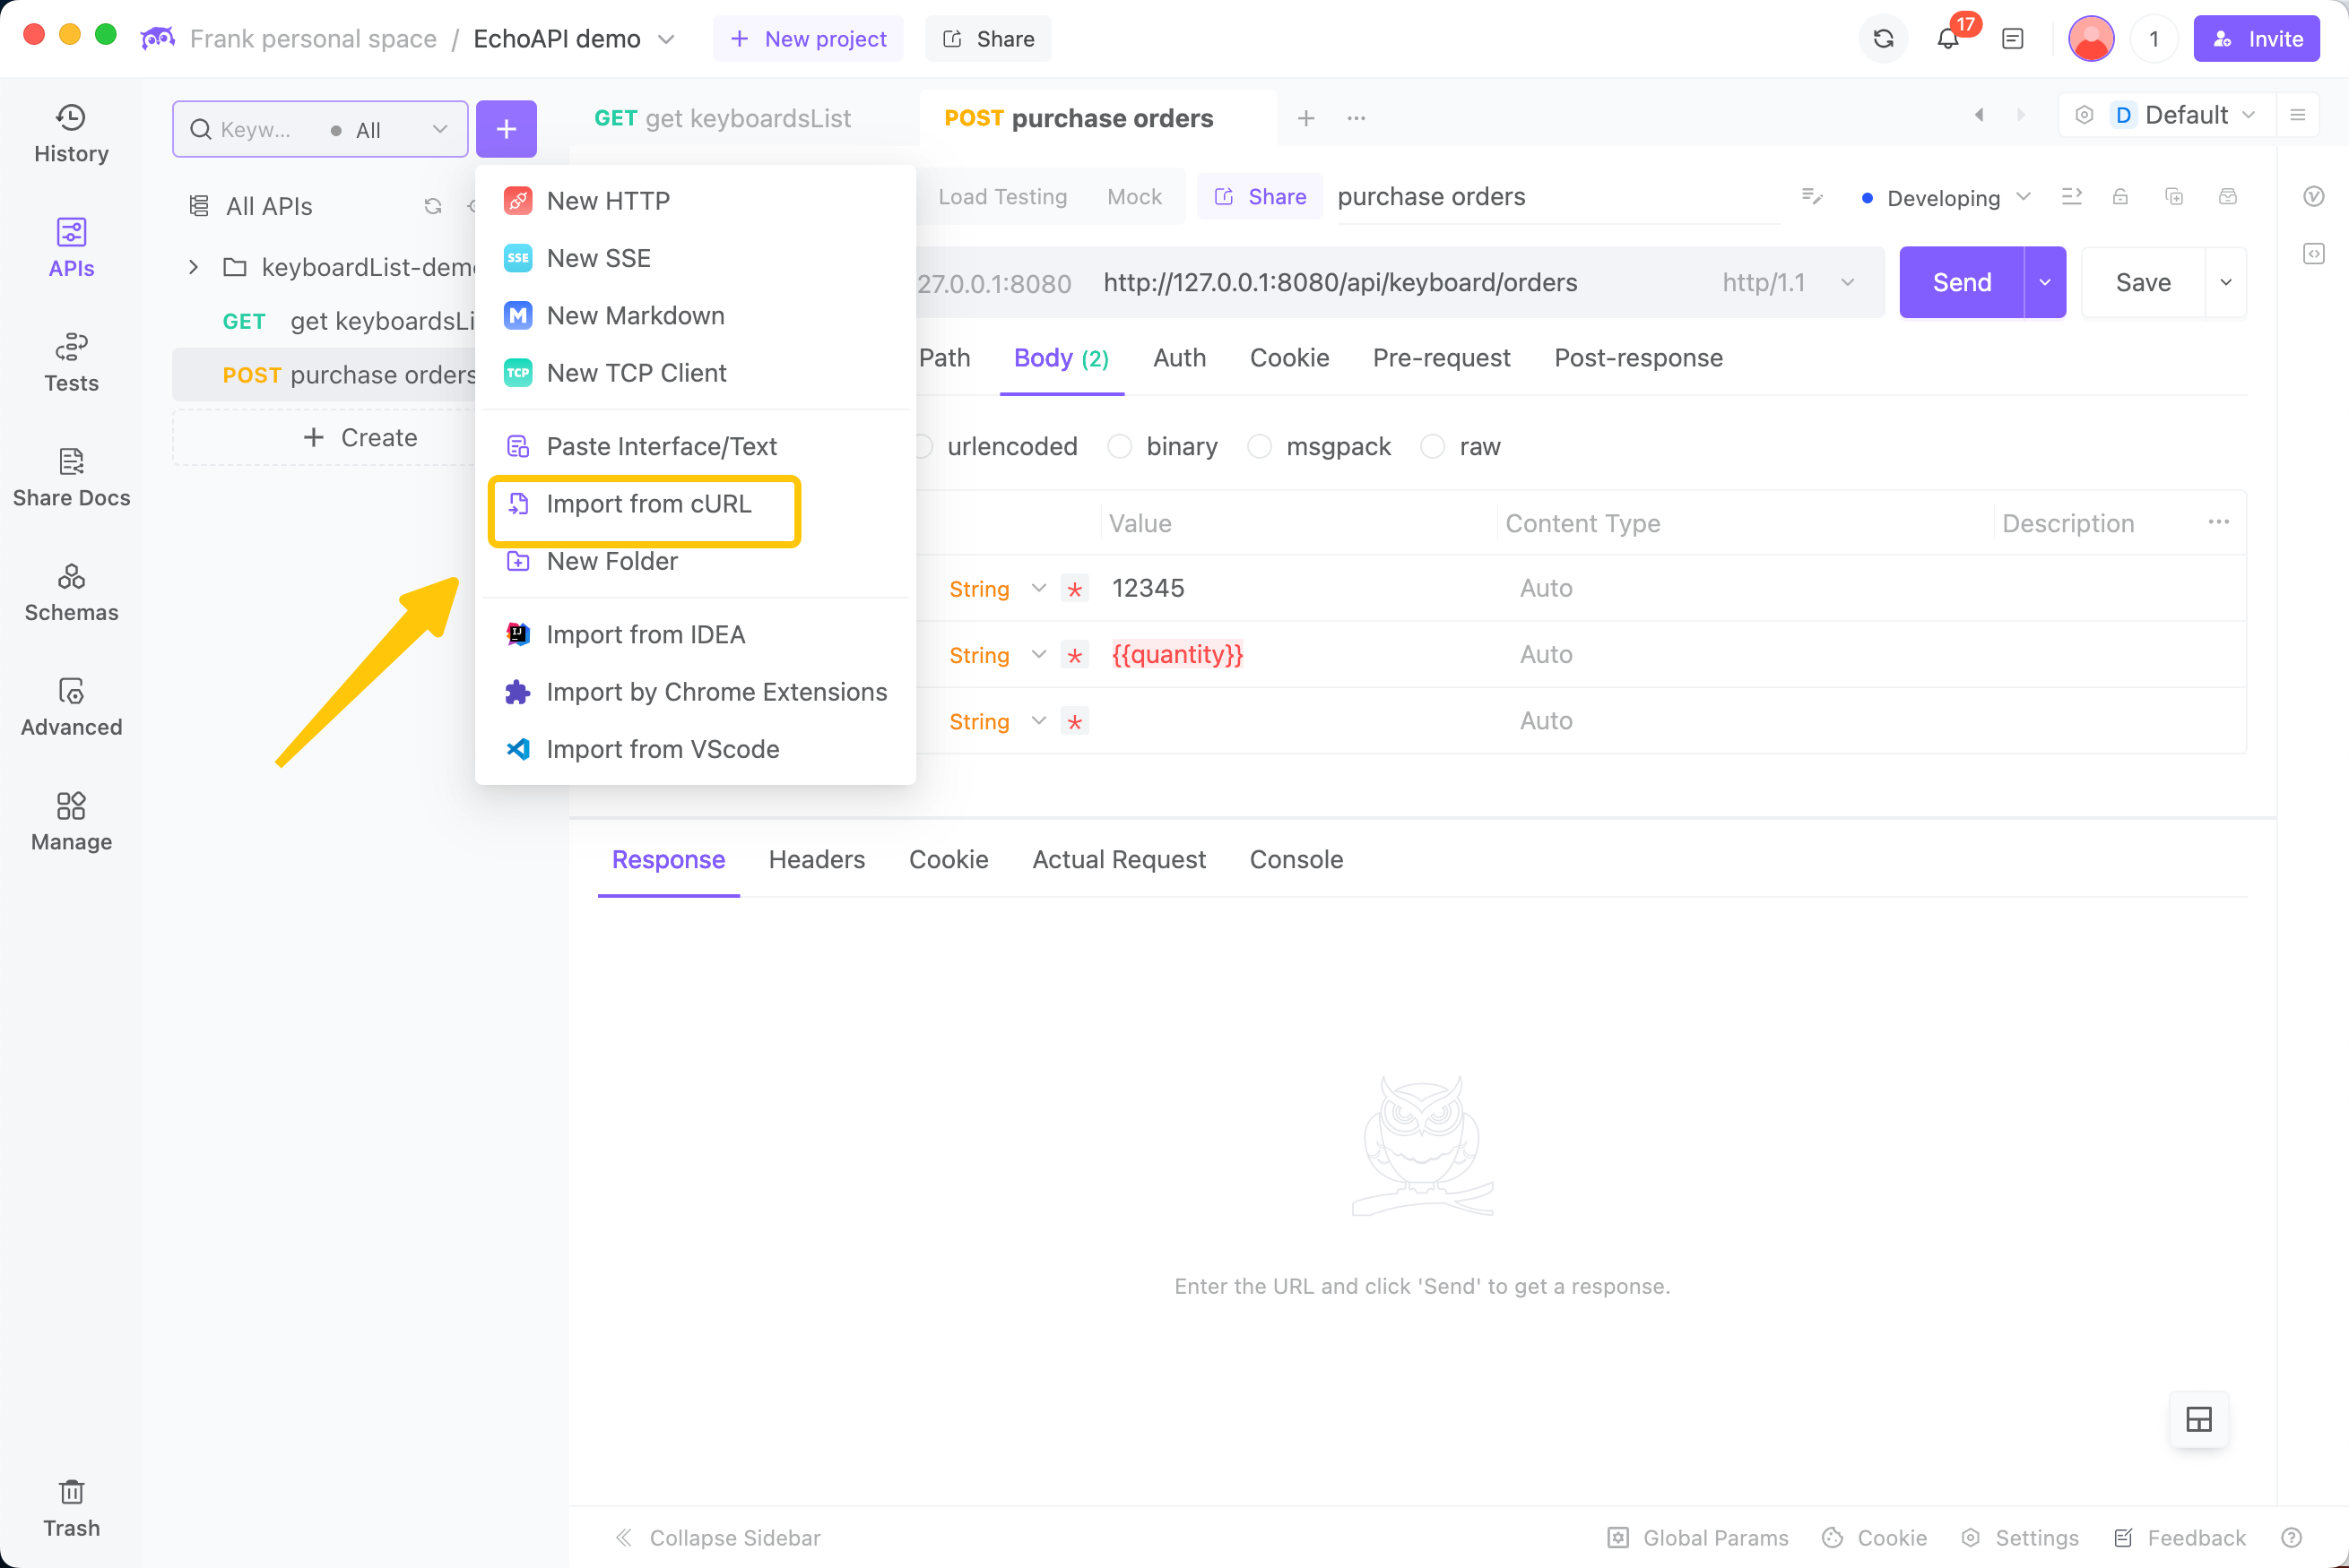This screenshot has height=1568, width=2349.
Task: Click the Share Docs sidebar icon
Action: (72, 476)
